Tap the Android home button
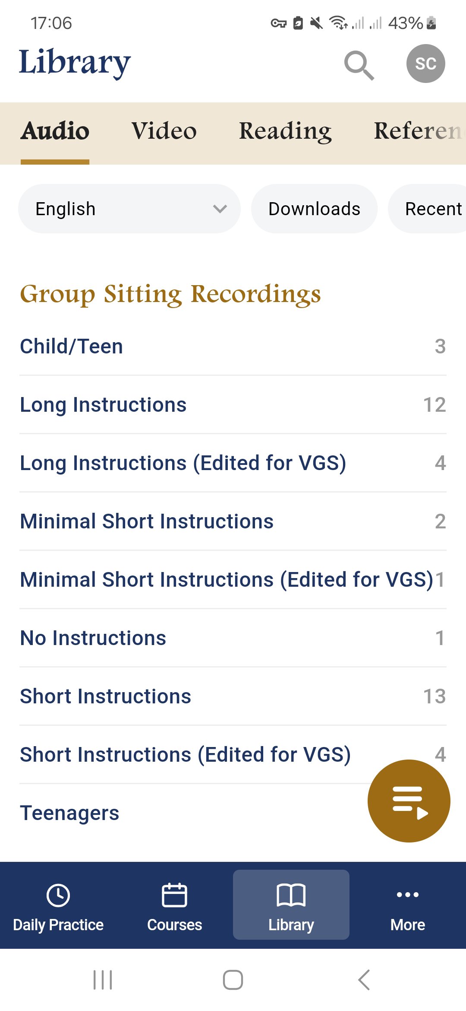466x1011 pixels. coord(233,979)
